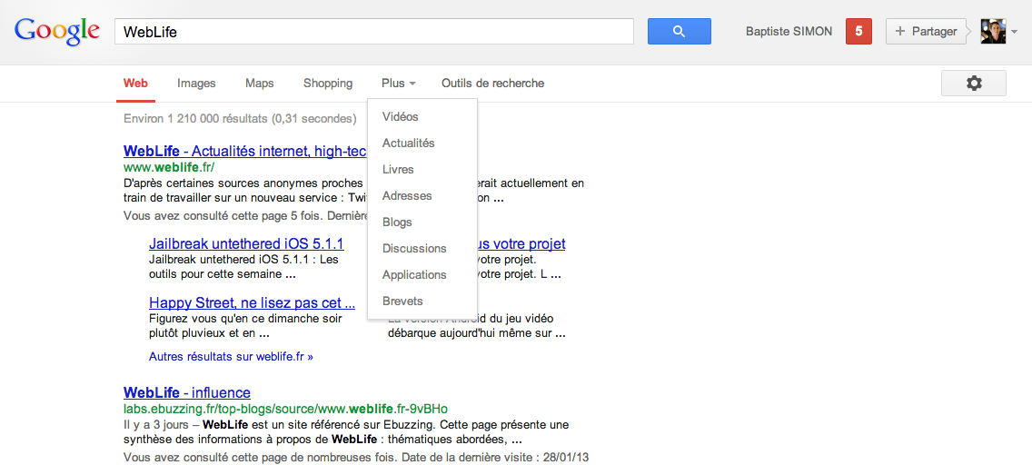Image resolution: width=1032 pixels, height=465 pixels.
Task: Select Livres in the Plus menu
Action: pyautogui.click(x=398, y=170)
